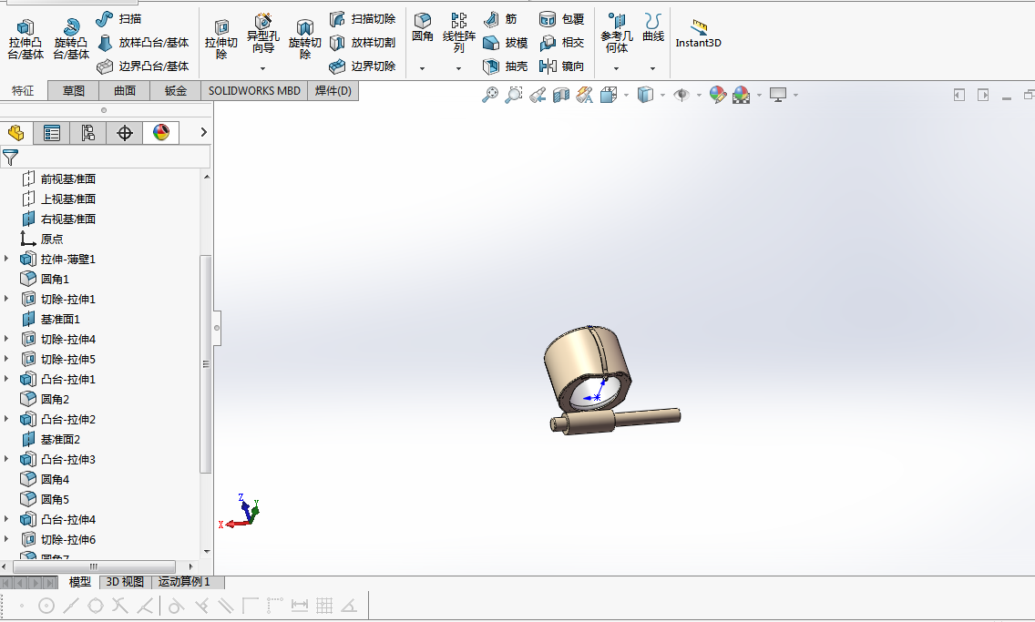
Task: Click the zoom to fit icon
Action: (x=490, y=95)
